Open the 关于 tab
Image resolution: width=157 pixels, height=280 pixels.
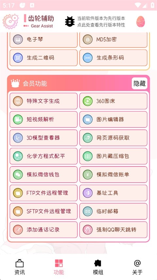[137, 267]
